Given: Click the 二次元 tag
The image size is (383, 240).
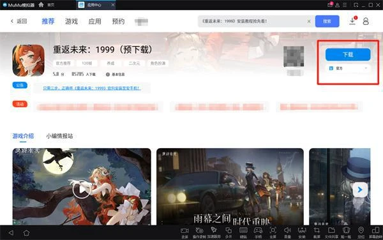Looking at the screenshot, I should [134, 63].
